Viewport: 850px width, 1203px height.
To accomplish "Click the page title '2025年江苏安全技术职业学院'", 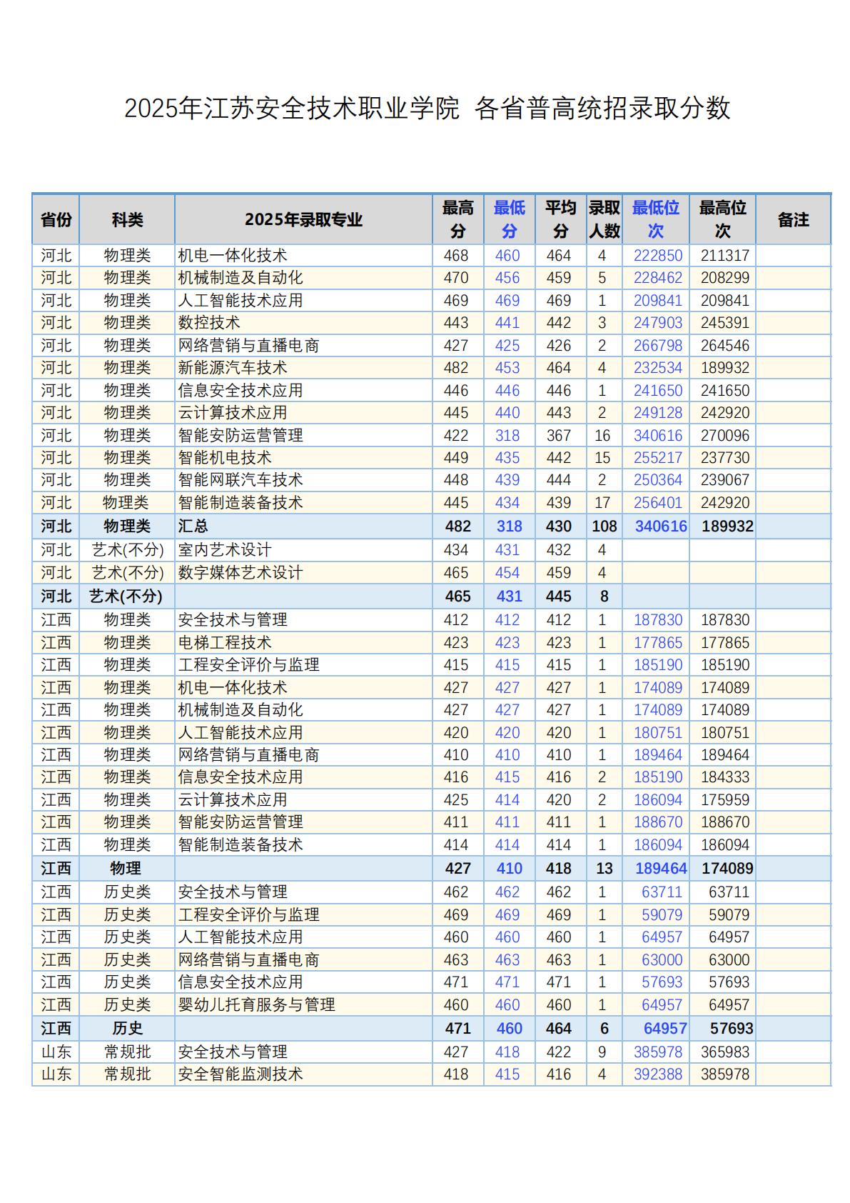I will pyautogui.click(x=292, y=109).
